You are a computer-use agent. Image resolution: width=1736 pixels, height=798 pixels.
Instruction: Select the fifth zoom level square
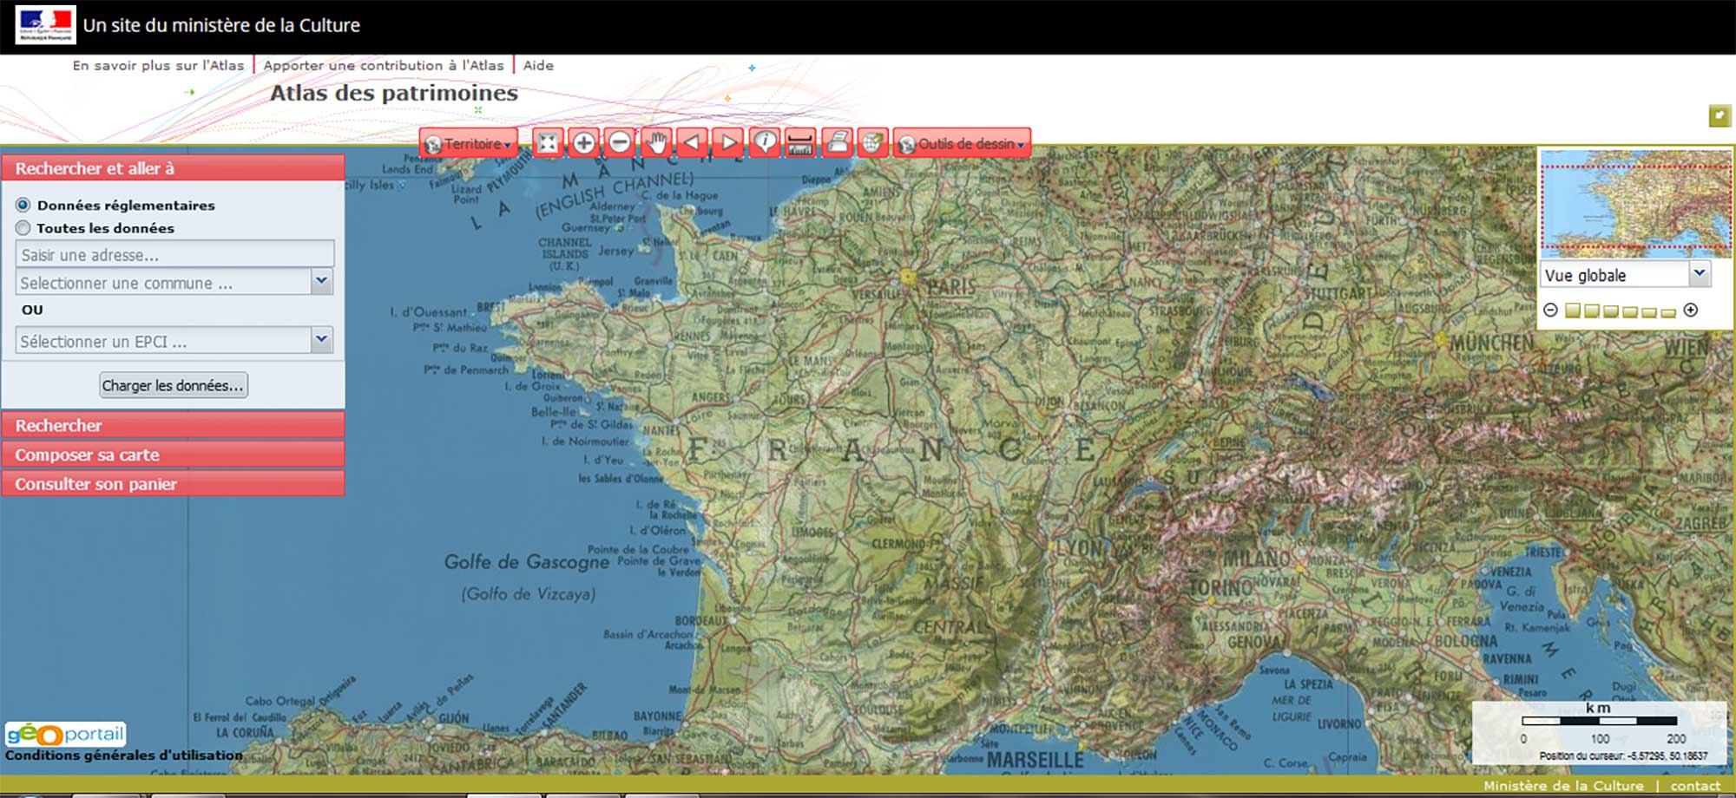(x=1649, y=313)
